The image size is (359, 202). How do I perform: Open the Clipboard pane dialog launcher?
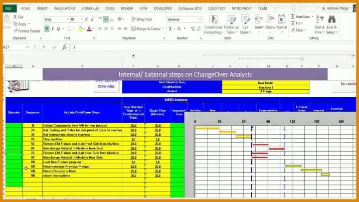point(41,38)
